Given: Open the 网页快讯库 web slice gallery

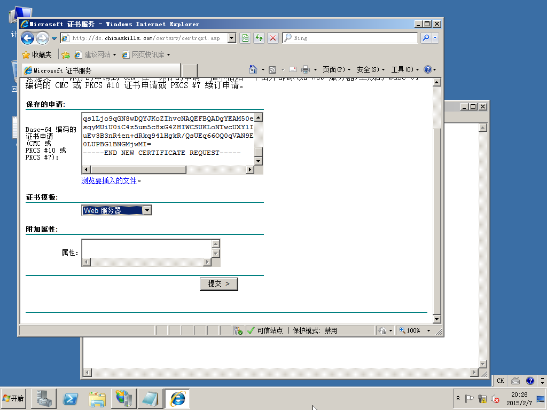Looking at the screenshot, I should (x=146, y=55).
